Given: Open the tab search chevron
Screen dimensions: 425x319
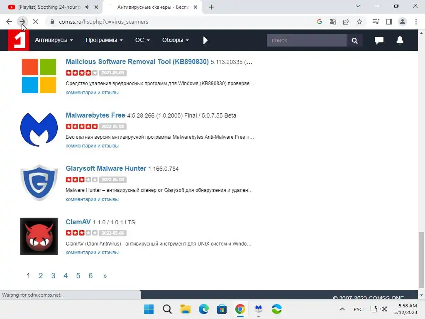Looking at the screenshot, I should (x=358, y=6).
